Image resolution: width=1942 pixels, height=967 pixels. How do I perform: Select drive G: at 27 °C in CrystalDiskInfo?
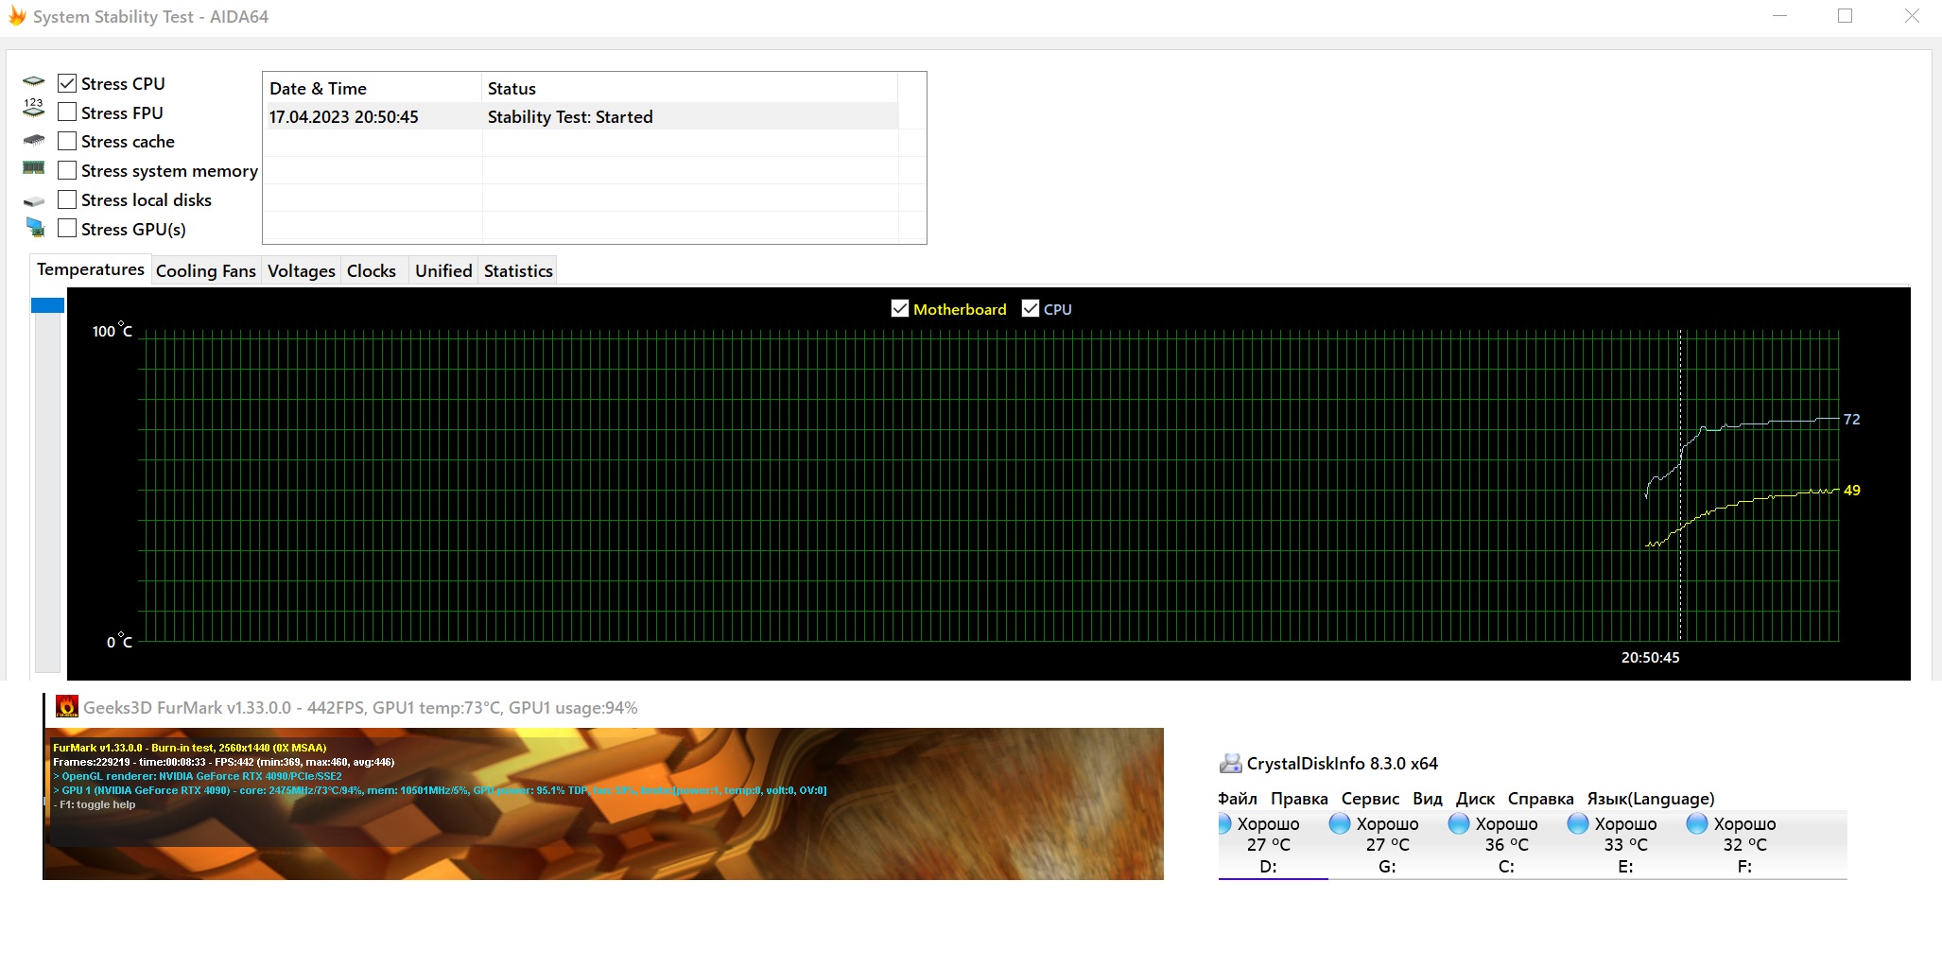(1388, 845)
